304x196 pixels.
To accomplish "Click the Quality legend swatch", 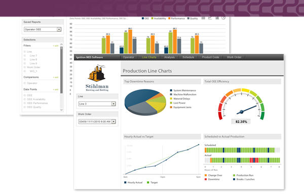I will click(x=188, y=18).
